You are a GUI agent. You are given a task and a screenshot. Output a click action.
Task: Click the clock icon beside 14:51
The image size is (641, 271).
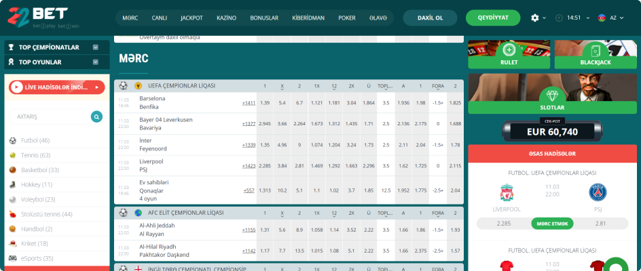point(559,18)
